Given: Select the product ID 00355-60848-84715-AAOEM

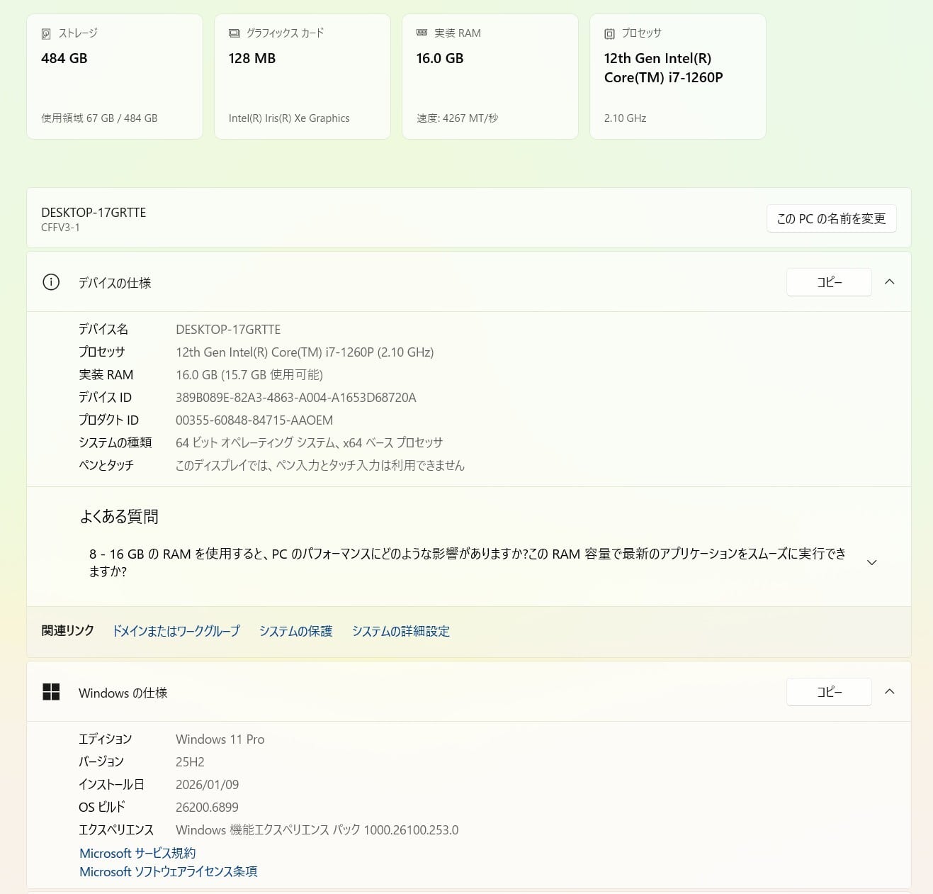Looking at the screenshot, I should [254, 420].
